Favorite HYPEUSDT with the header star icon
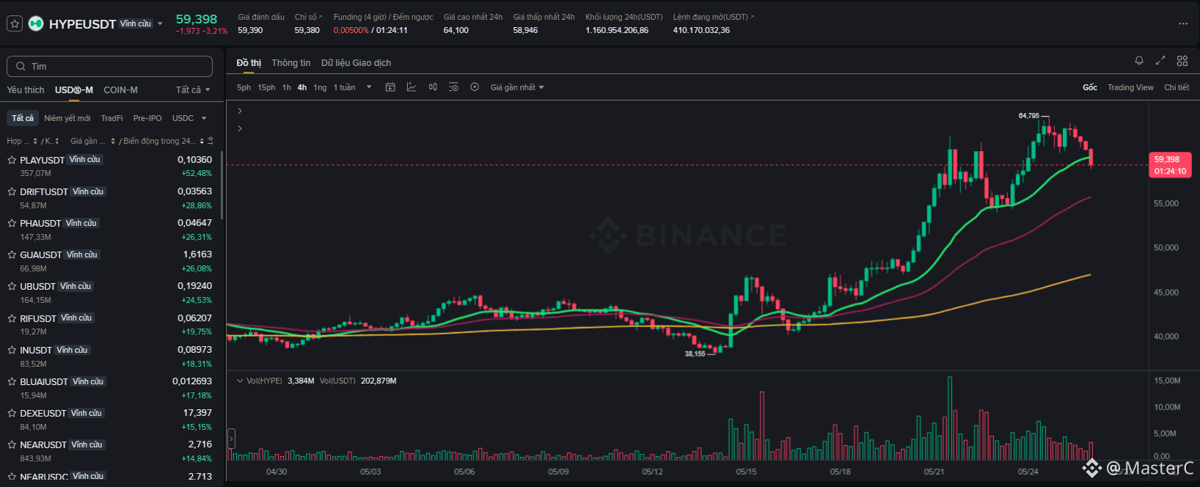 [x=14, y=23]
